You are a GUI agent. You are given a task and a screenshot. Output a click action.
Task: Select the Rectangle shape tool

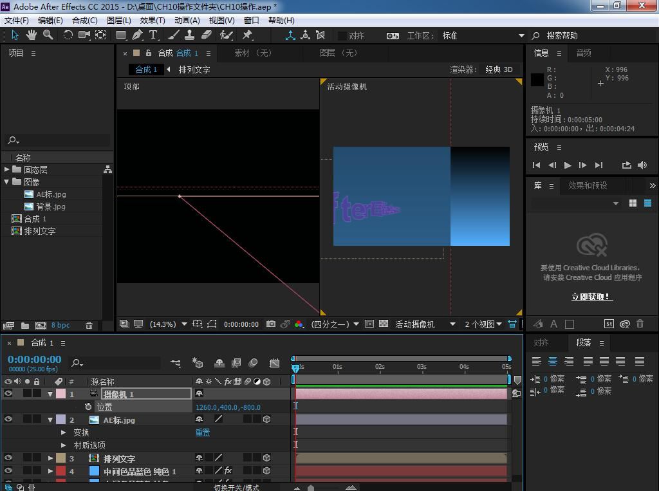pos(121,35)
